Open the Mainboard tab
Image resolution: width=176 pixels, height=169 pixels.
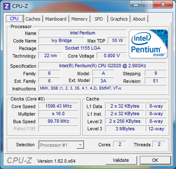pos(56,19)
